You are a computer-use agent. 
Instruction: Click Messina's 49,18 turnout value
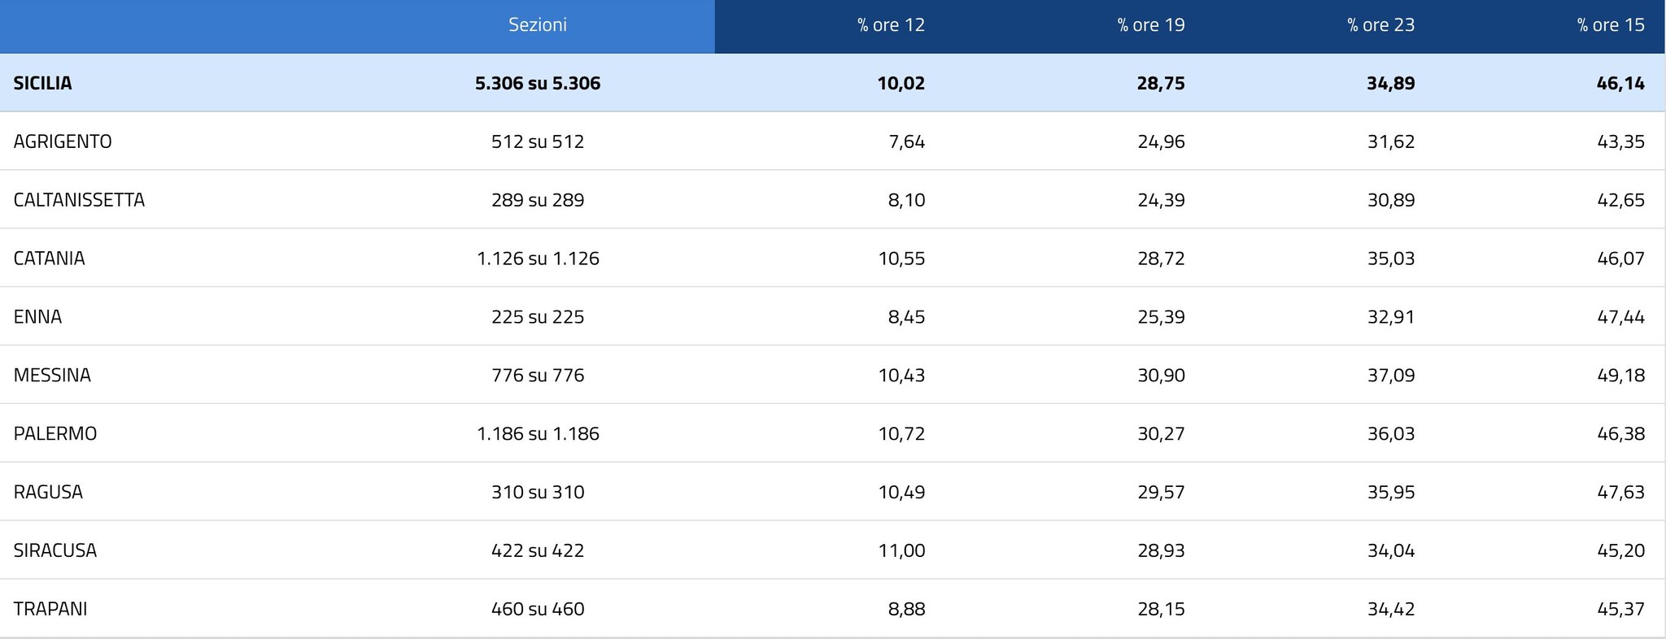pos(1620,376)
